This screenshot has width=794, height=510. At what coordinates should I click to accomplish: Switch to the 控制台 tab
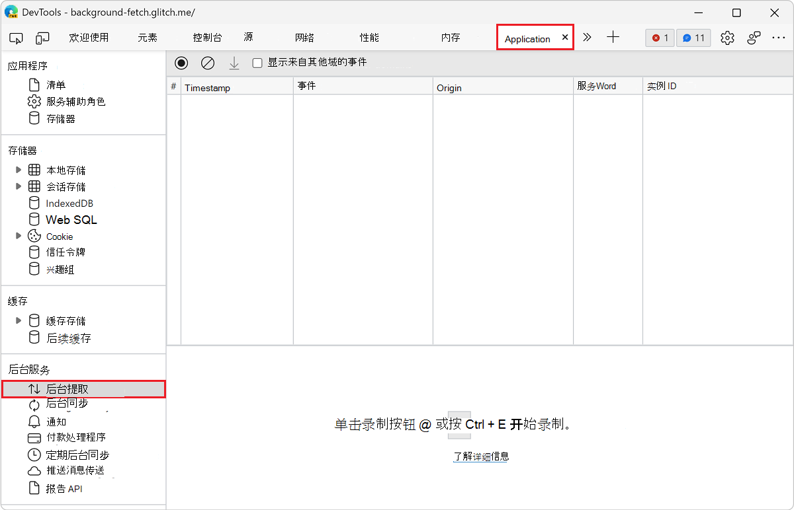(207, 38)
